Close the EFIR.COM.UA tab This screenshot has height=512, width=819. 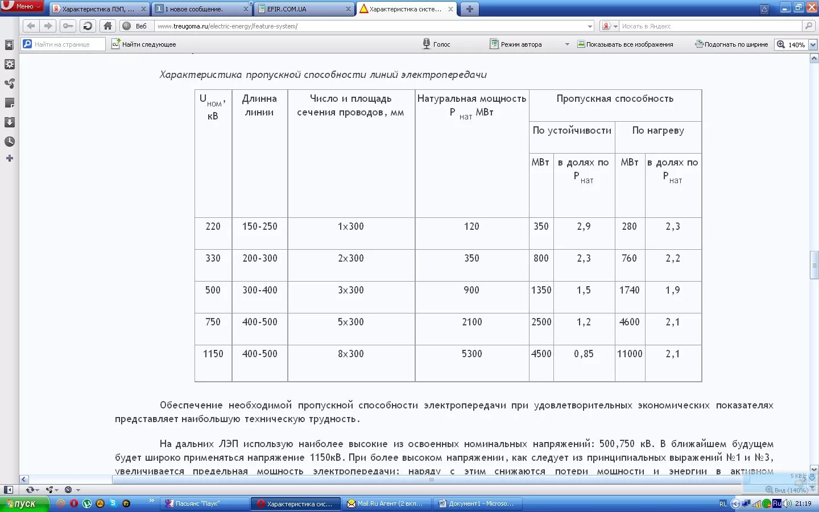coord(348,9)
